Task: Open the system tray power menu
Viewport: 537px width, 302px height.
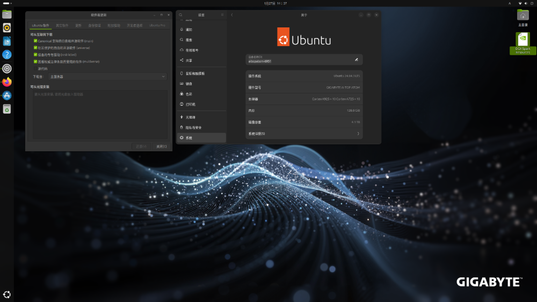Action: [x=532, y=3]
